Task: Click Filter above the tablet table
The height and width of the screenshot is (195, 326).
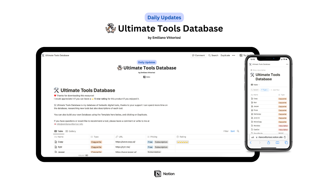Action: pos(226,131)
